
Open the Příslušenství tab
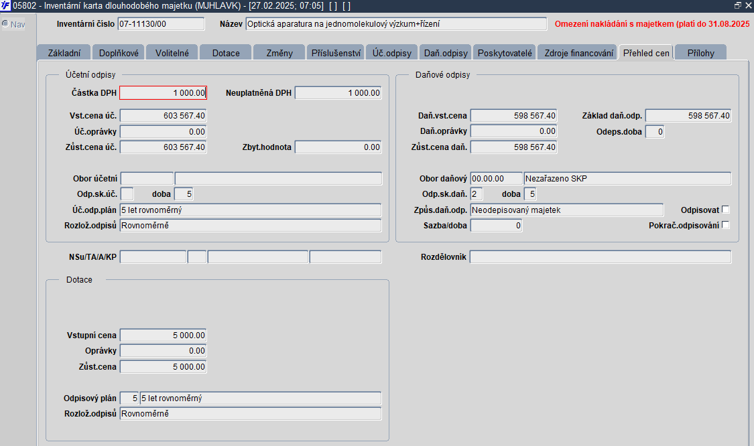pos(336,52)
